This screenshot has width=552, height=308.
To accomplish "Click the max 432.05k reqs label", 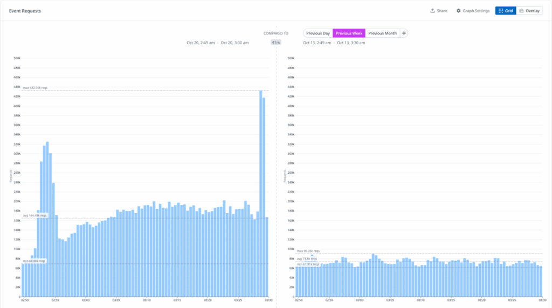I will click(35, 87).
